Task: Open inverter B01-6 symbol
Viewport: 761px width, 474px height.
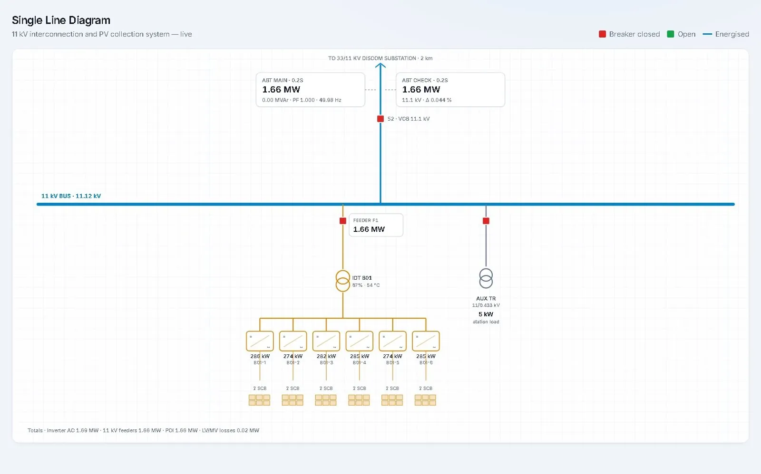Action: click(x=426, y=341)
